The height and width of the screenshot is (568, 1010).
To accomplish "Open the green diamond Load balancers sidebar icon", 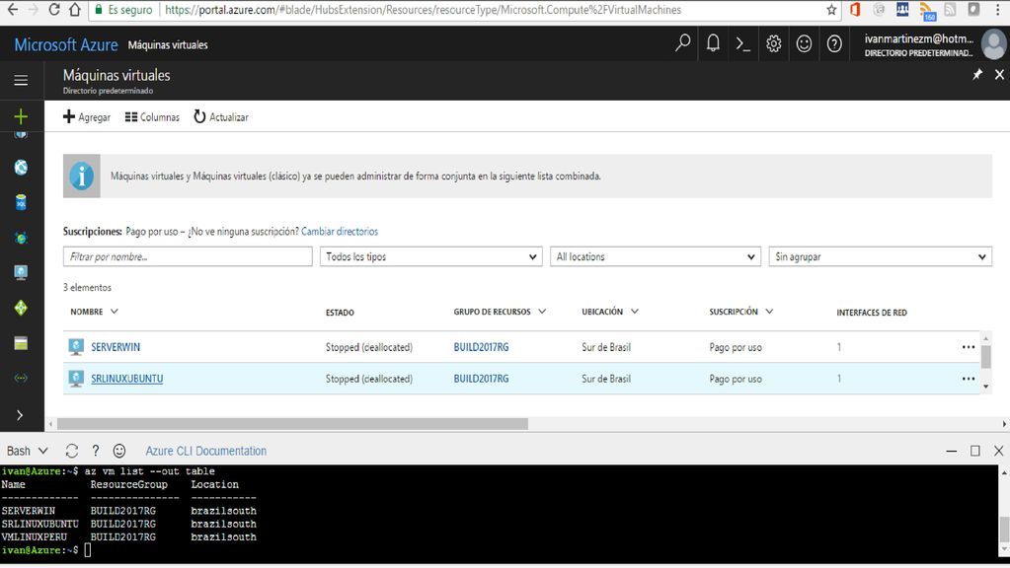I will [21, 308].
